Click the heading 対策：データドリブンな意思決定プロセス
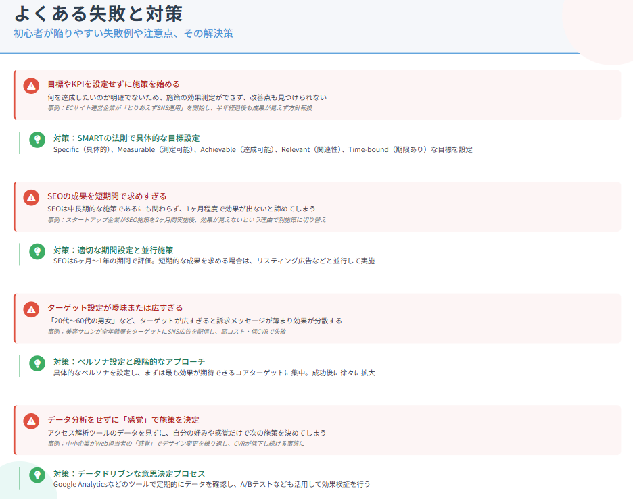The height and width of the screenshot is (499, 633). pos(129,473)
